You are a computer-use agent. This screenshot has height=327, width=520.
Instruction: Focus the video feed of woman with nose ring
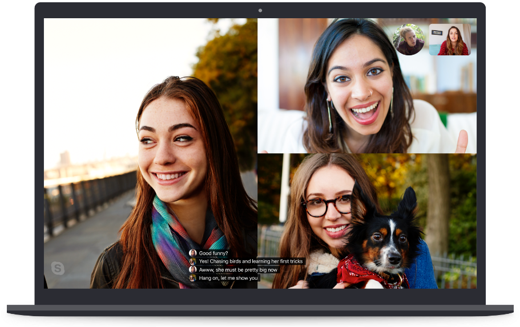[x=367, y=85]
